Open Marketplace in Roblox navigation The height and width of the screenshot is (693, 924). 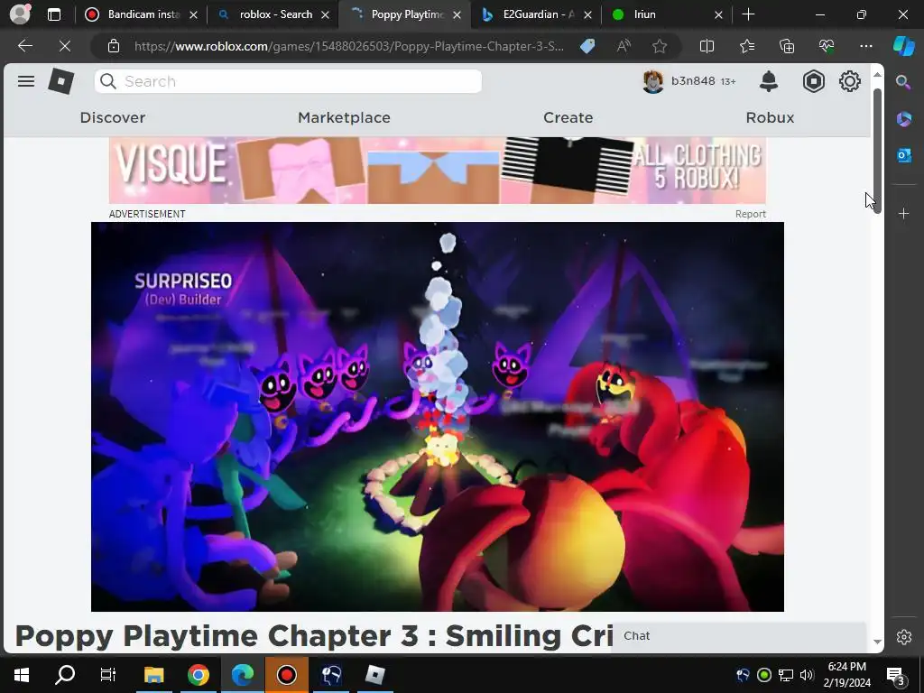344,117
